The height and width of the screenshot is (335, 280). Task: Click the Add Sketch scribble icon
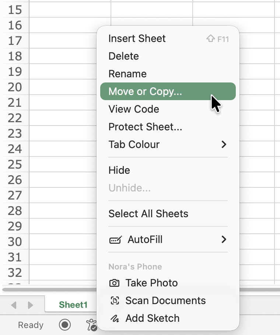[115, 318]
